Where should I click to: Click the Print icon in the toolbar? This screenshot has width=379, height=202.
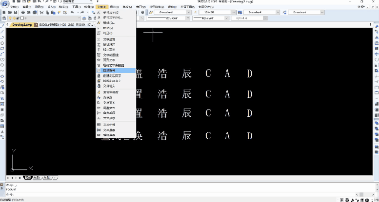point(23,12)
